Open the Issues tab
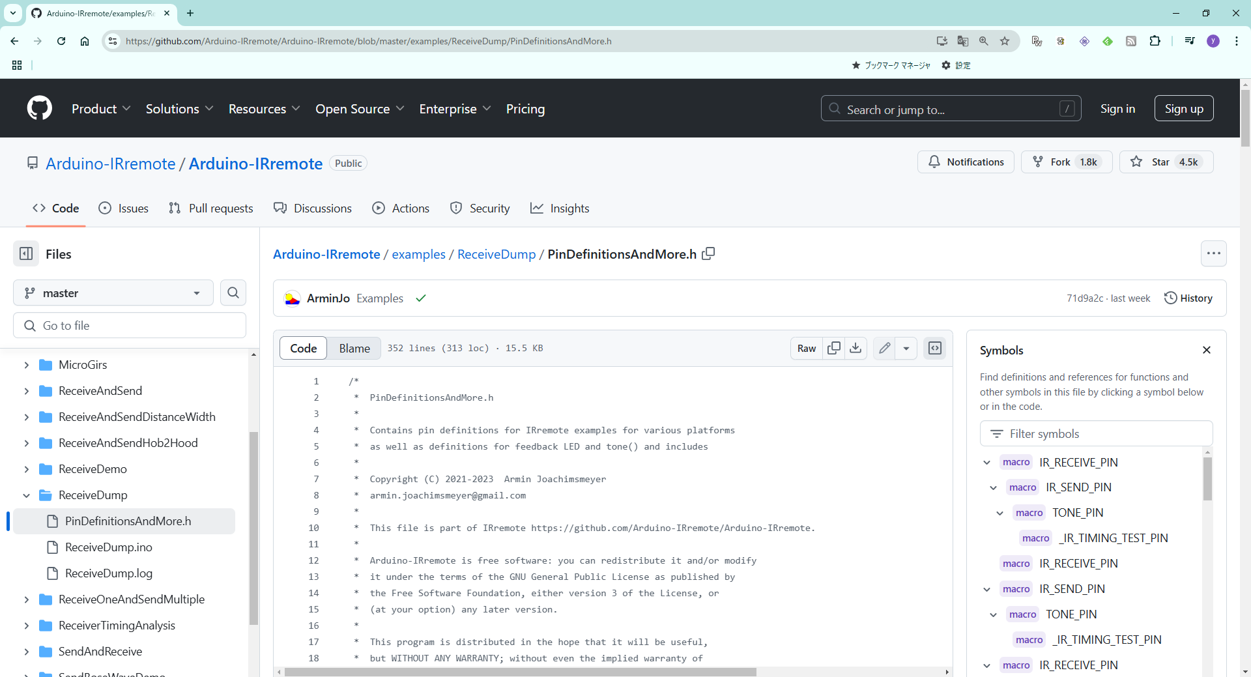This screenshot has height=677, width=1251. pyautogui.click(x=124, y=208)
